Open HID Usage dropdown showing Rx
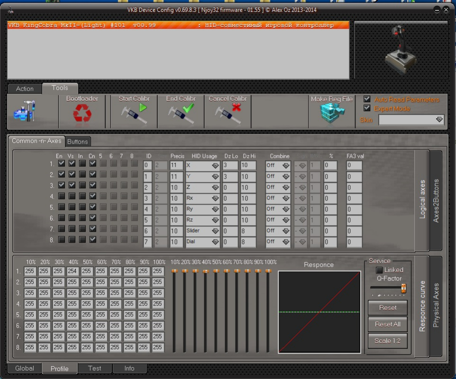 (x=203, y=198)
